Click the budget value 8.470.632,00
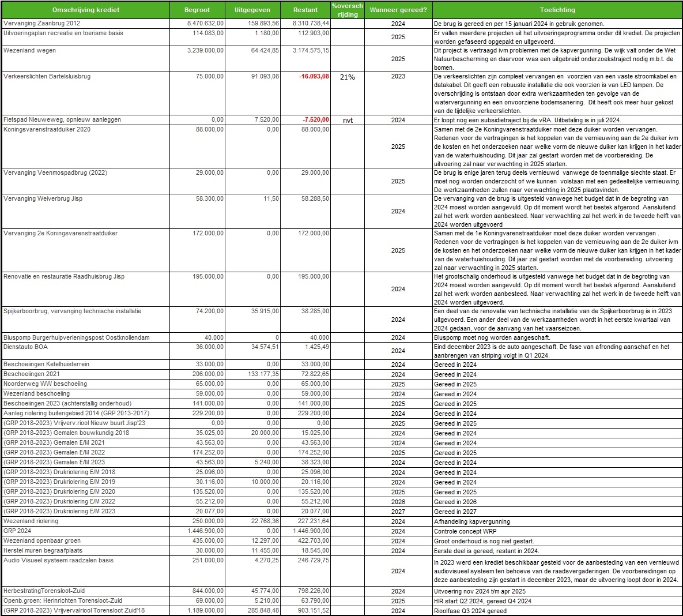The height and width of the screenshot is (616, 683). [x=206, y=24]
